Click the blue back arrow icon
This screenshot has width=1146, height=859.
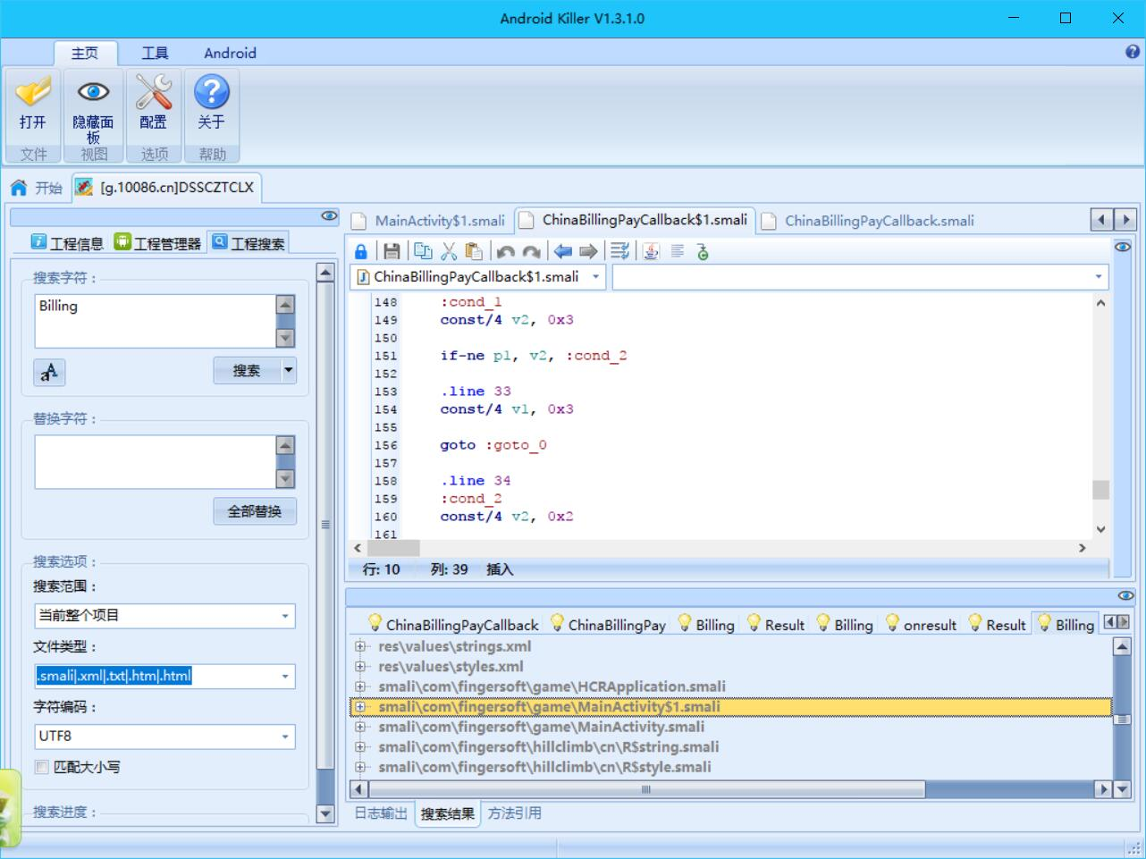tap(562, 252)
